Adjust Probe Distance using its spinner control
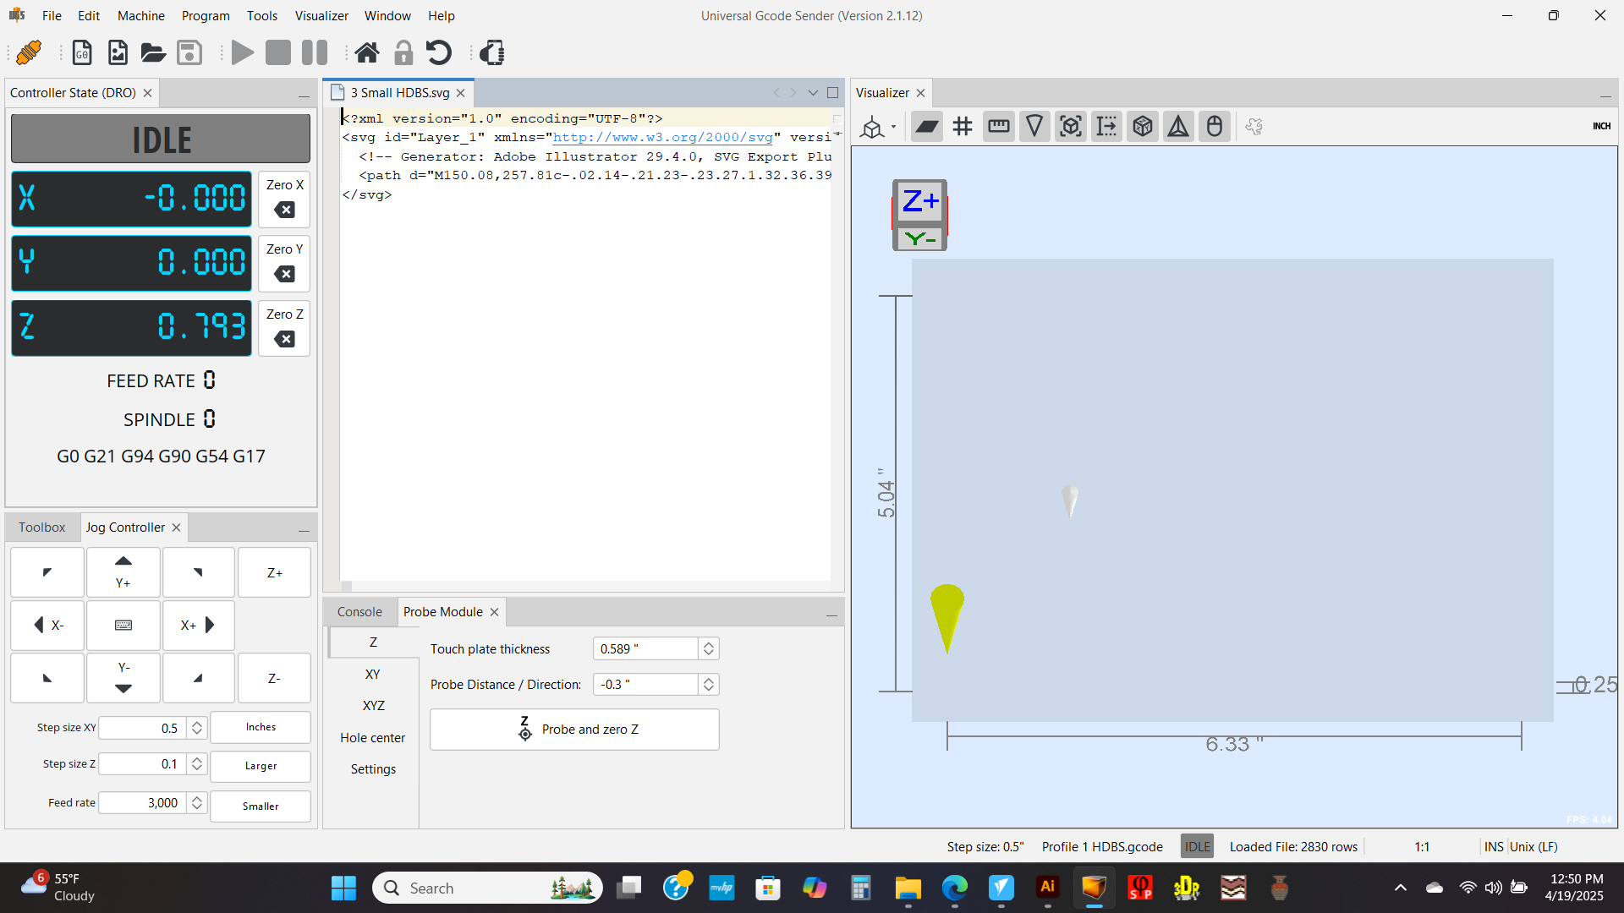 (708, 684)
